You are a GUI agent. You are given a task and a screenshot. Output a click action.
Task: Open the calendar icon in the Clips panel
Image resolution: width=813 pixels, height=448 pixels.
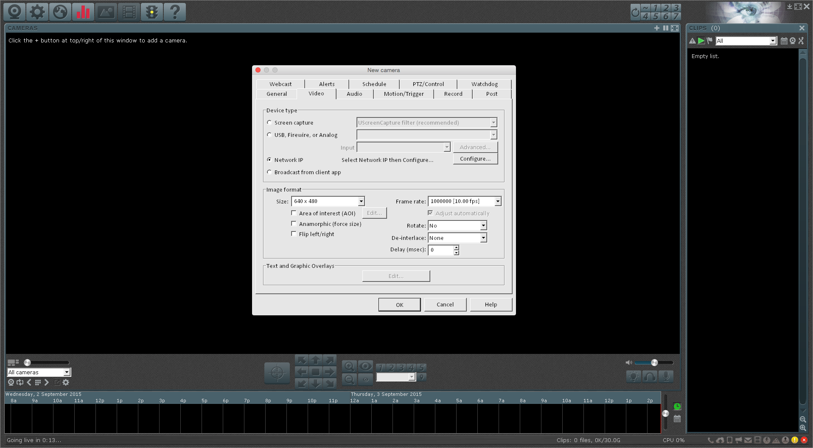tap(784, 41)
